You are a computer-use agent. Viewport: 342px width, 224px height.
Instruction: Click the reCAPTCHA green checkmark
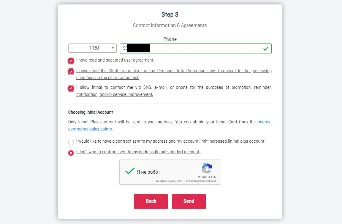(x=130, y=171)
